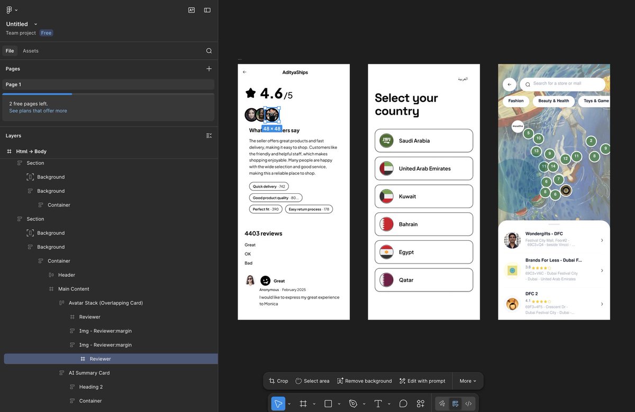Select the Saudi Arabia country option
This screenshot has height=412, width=635.
pyautogui.click(x=424, y=141)
